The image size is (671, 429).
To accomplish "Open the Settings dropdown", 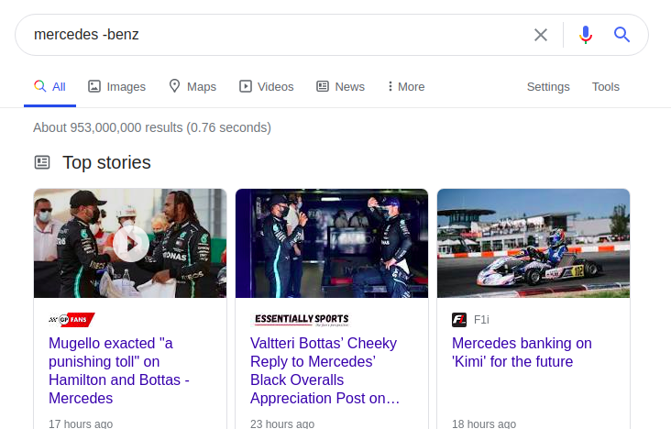I will pyautogui.click(x=548, y=86).
